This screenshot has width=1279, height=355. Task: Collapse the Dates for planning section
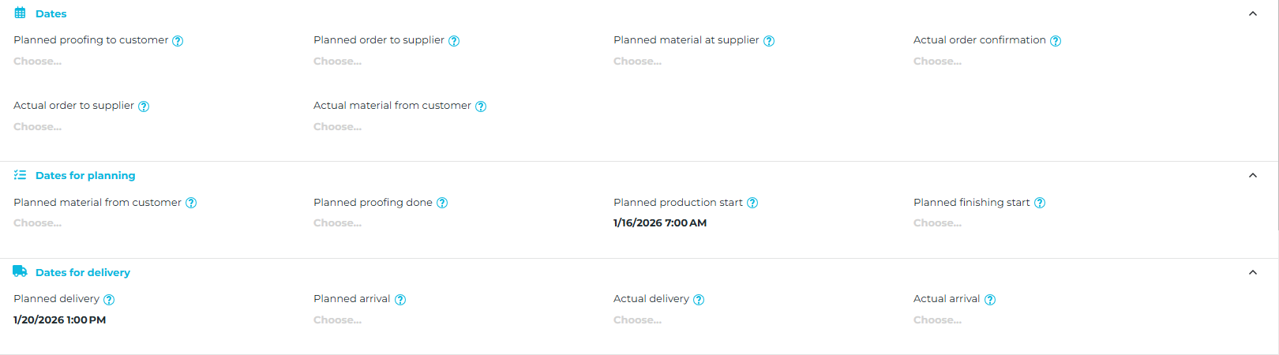point(1253,175)
